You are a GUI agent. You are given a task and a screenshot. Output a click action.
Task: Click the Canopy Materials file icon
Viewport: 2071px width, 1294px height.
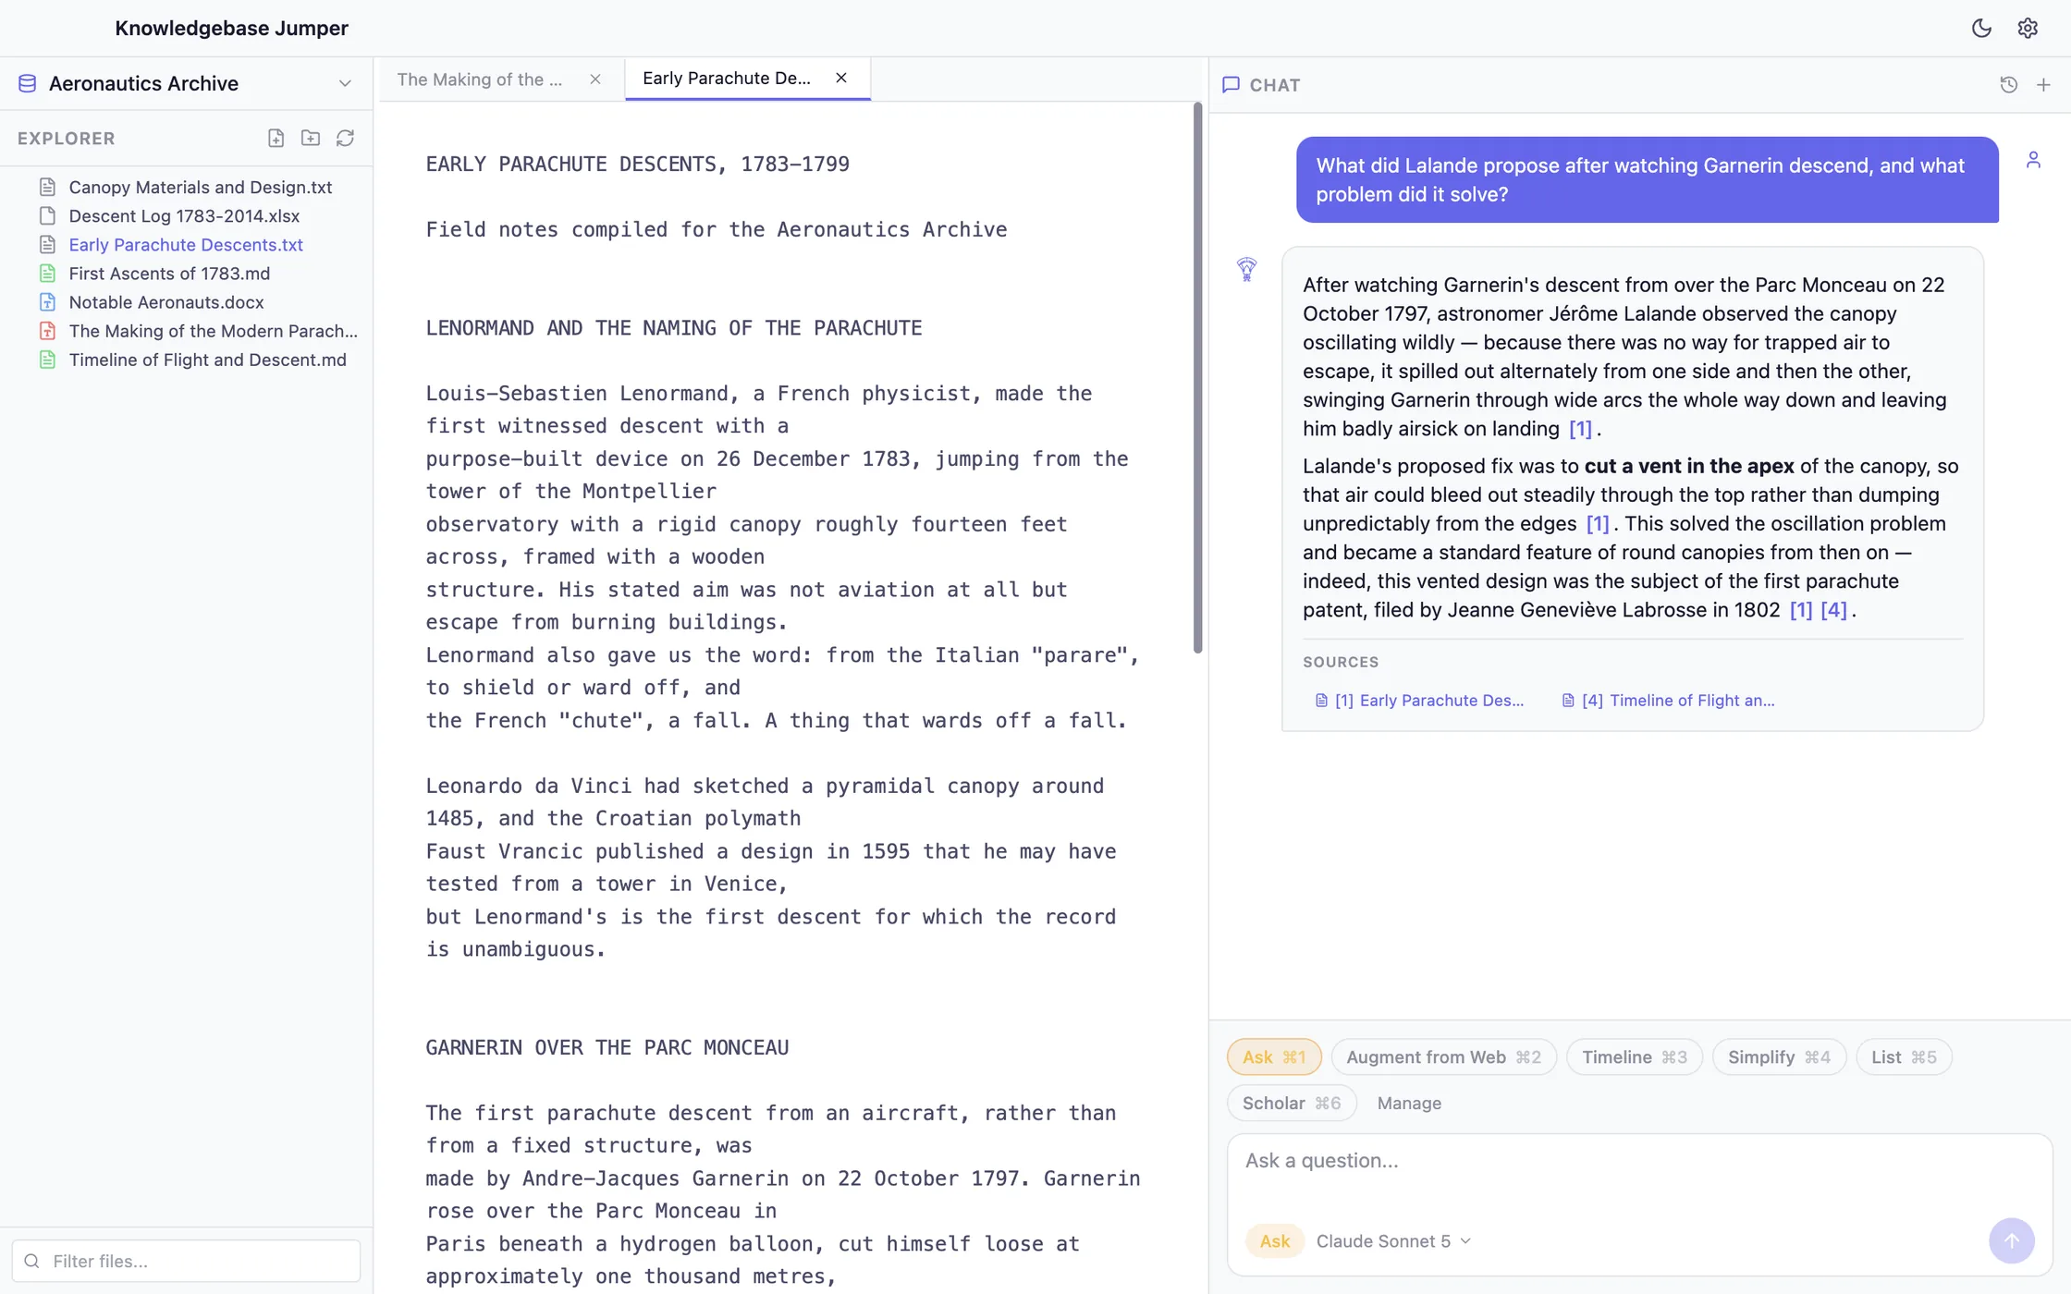coord(47,187)
